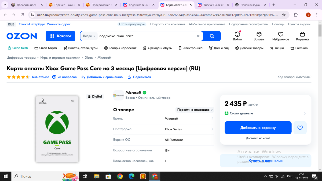Click the page vertical scrollbar

[320, 30]
